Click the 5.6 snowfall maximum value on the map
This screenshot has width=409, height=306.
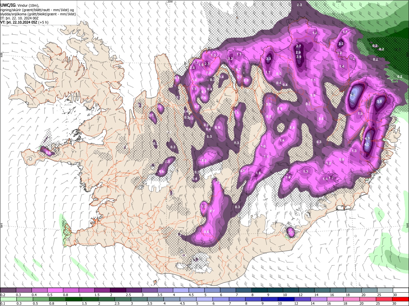click(x=353, y=95)
